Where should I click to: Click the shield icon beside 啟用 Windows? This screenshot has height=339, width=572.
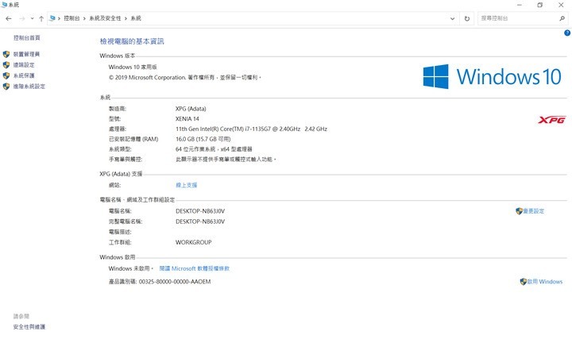(x=523, y=281)
